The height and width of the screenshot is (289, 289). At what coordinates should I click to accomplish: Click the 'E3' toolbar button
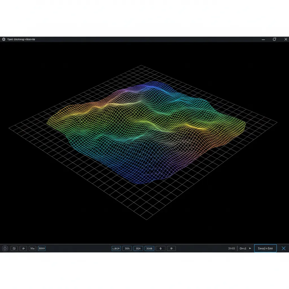(x=14, y=248)
